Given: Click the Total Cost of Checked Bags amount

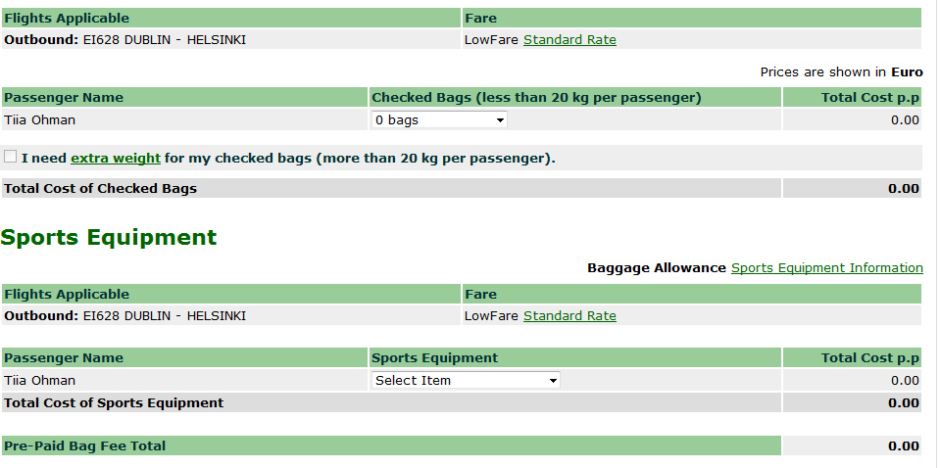Looking at the screenshot, I should [x=903, y=189].
